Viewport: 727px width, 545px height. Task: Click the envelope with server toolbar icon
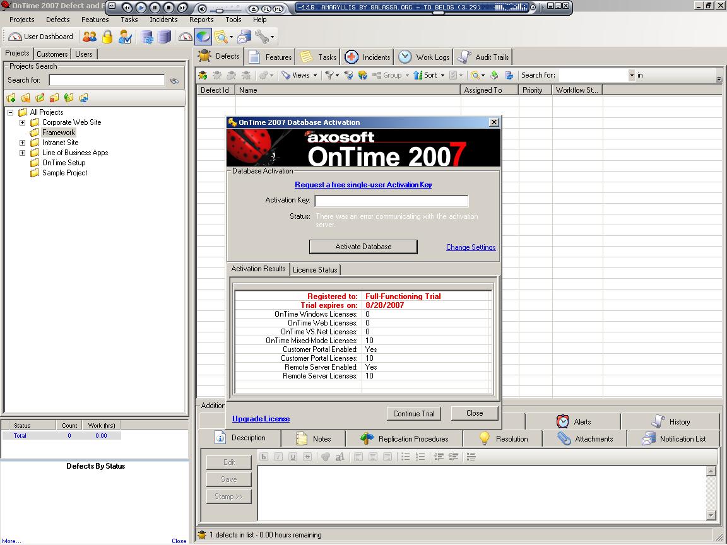(244, 37)
